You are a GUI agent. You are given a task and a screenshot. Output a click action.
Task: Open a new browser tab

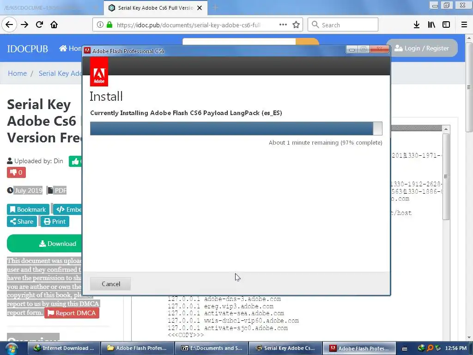215,8
